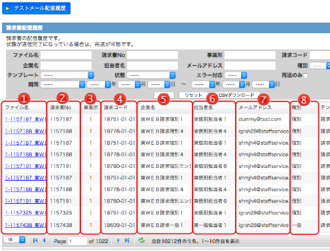Screen dimensions: 330x251
Task: Open file link 1-1157325
Action: (25, 213)
